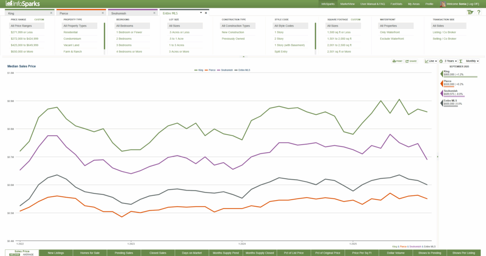Click the Log Off link
Image resolution: width=486 pixels, height=256 pixels.
pos(475,4)
